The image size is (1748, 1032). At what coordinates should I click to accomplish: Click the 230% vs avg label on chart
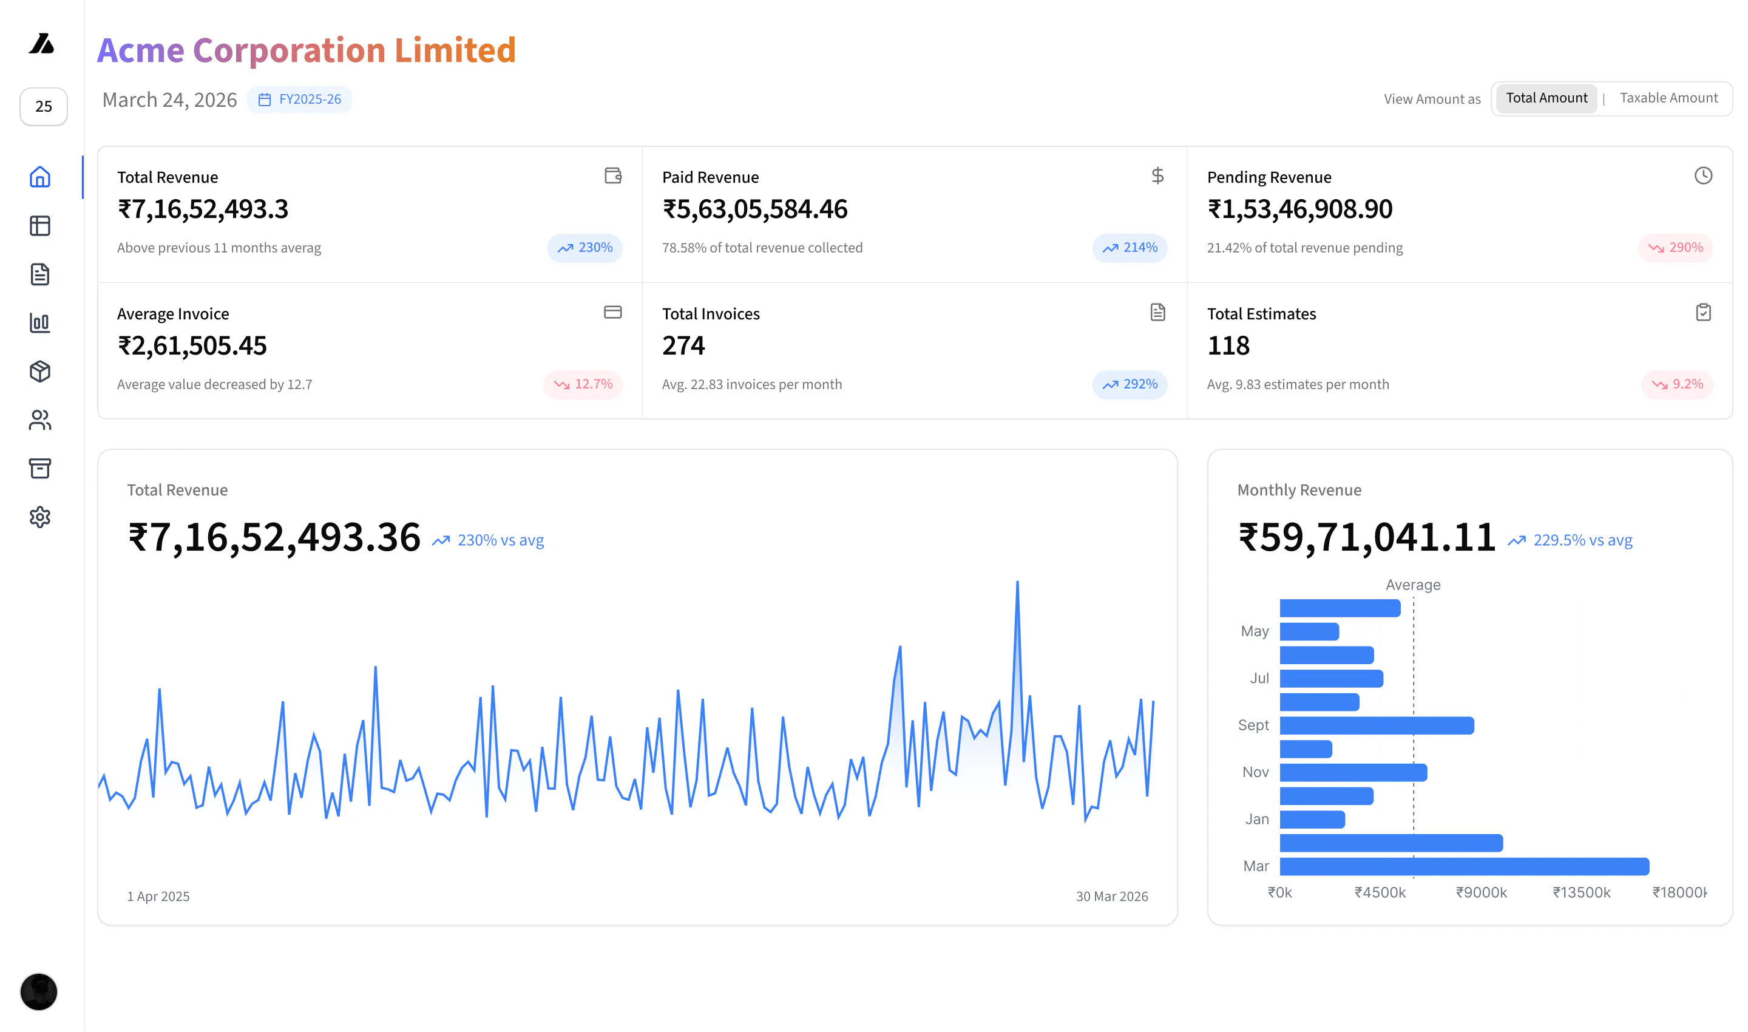(x=501, y=540)
